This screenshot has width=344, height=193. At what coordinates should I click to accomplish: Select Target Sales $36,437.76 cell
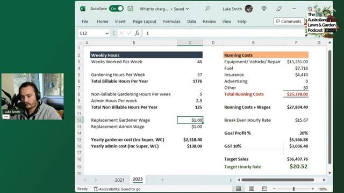[296, 159]
